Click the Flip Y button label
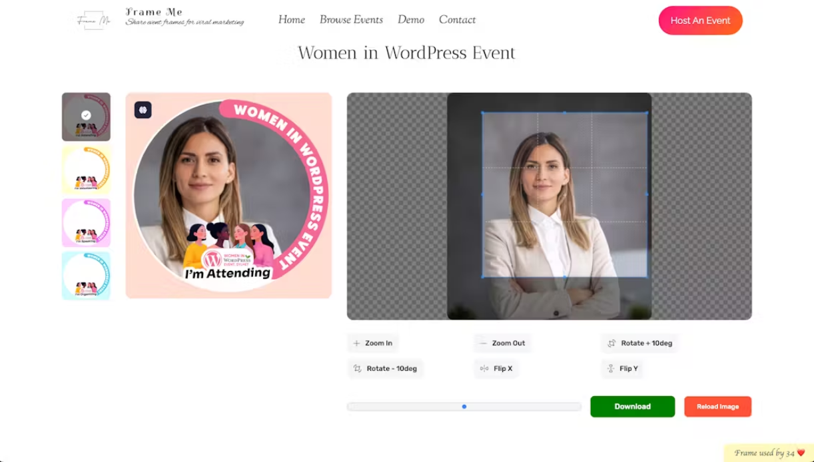Viewport: 814px width, 462px height. click(628, 369)
